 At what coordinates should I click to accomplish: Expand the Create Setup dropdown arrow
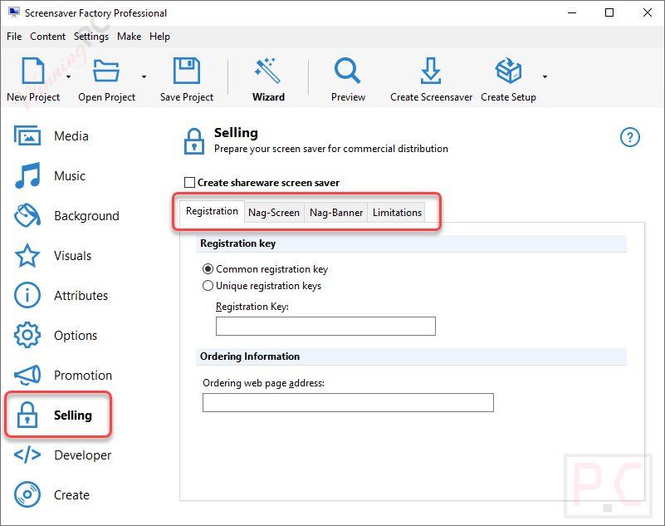tap(545, 76)
